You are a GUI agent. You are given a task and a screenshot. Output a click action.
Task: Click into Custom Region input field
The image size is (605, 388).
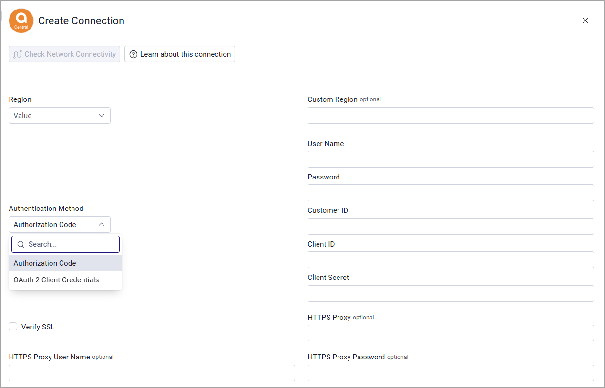tap(451, 116)
